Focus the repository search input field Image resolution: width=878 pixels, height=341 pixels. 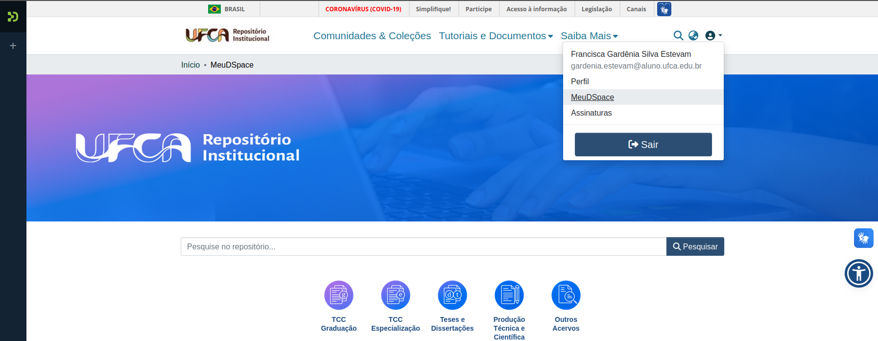pos(423,246)
